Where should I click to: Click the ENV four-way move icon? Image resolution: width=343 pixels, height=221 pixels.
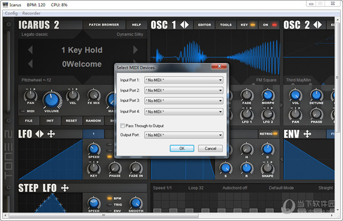[x=307, y=134]
